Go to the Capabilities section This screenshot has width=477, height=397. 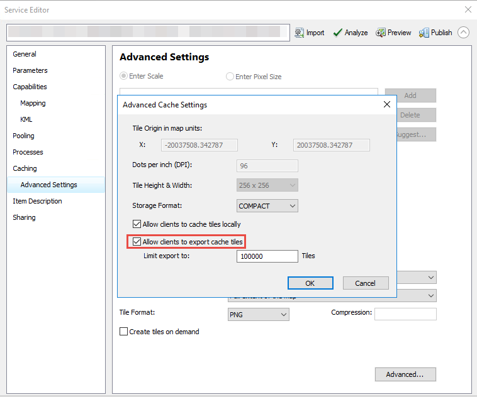point(30,87)
